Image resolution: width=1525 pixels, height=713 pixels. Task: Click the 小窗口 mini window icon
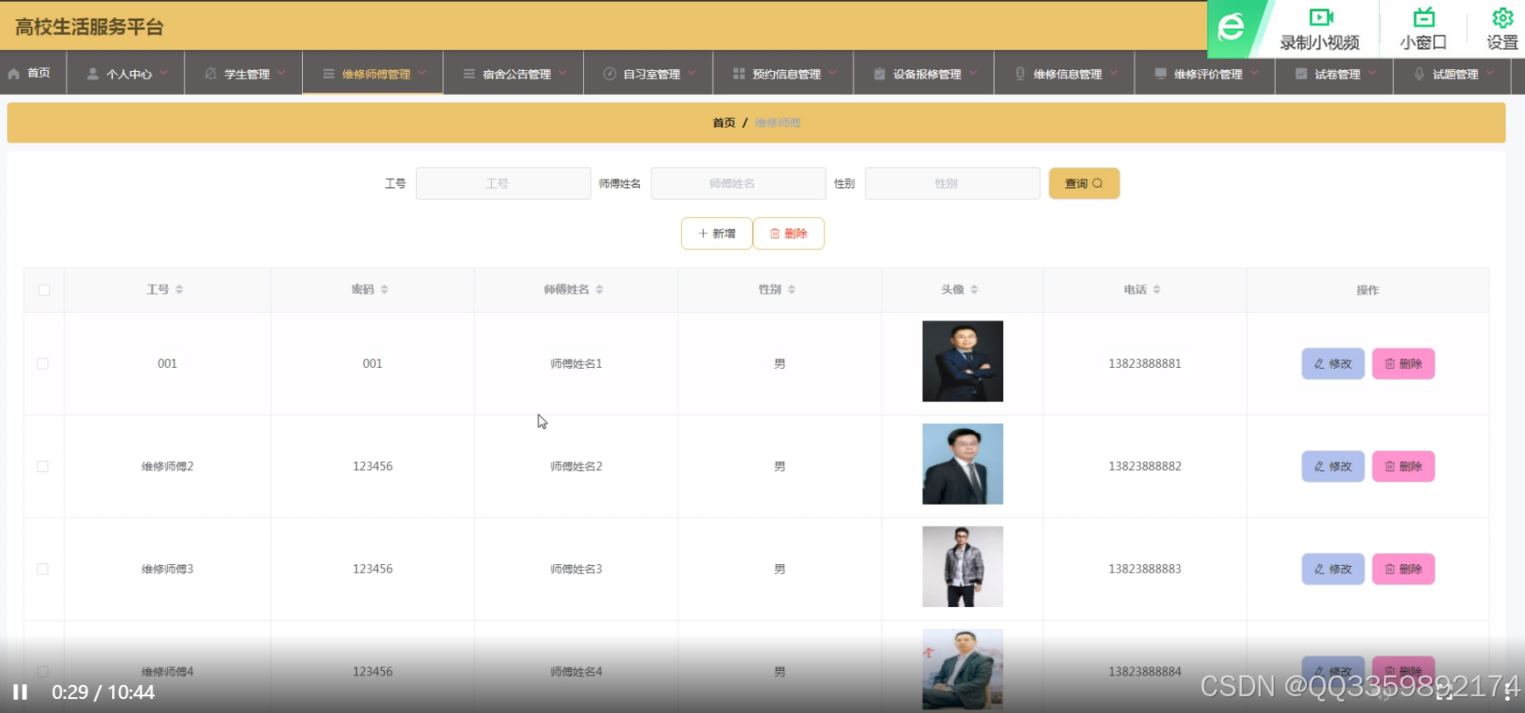(x=1423, y=17)
